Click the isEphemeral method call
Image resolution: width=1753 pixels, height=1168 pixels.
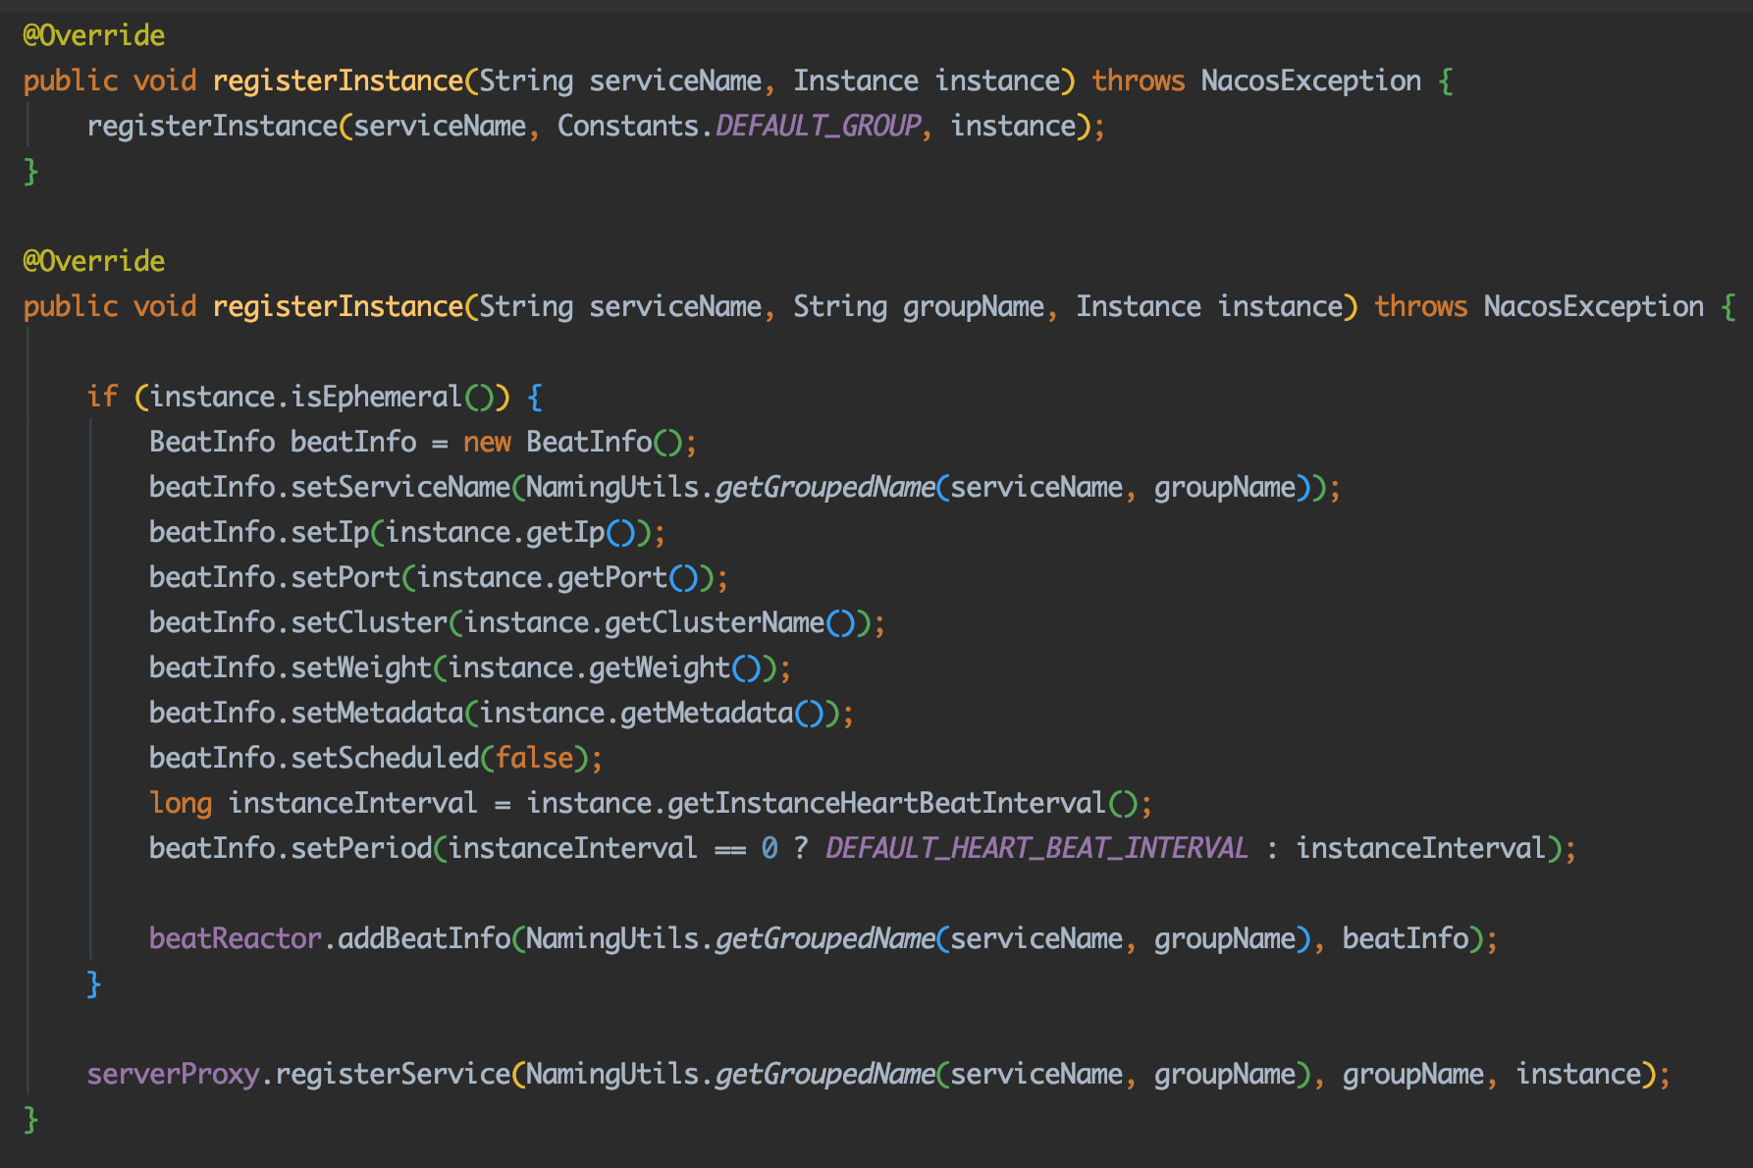tap(376, 397)
